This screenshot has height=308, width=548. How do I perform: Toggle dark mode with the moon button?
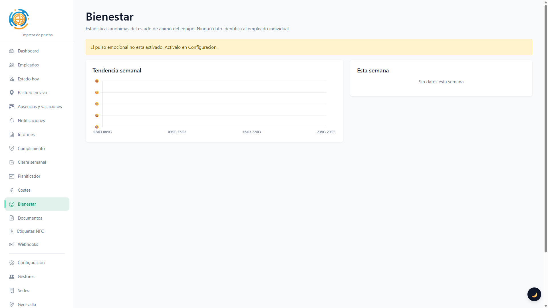click(x=534, y=294)
